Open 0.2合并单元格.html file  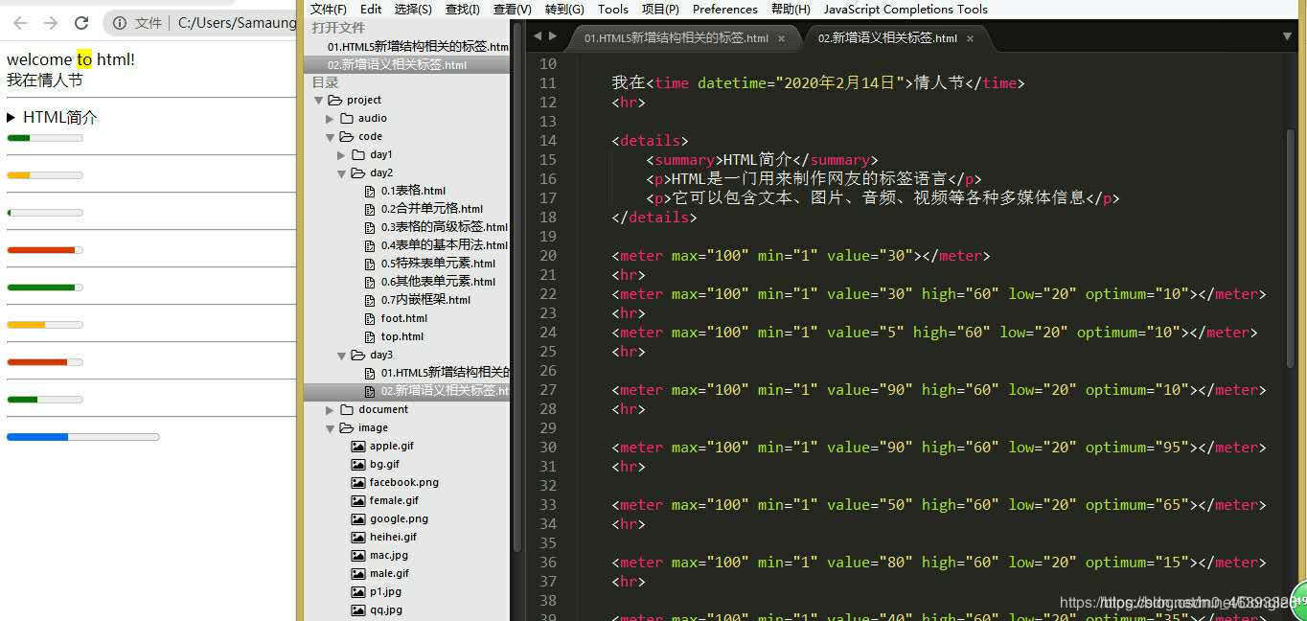pyautogui.click(x=432, y=209)
